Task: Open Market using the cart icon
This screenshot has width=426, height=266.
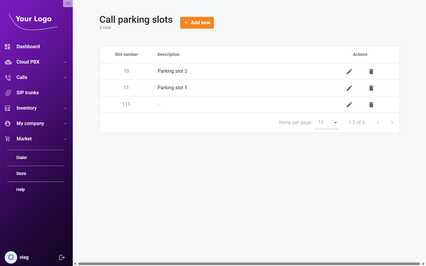Action: [x=8, y=139]
